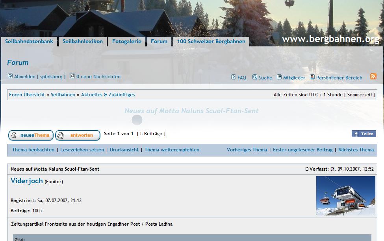The width and height of the screenshot is (384, 241).
Task: Open Aktuelles & Zukünftiges breadcrumb link
Action: coord(108,95)
